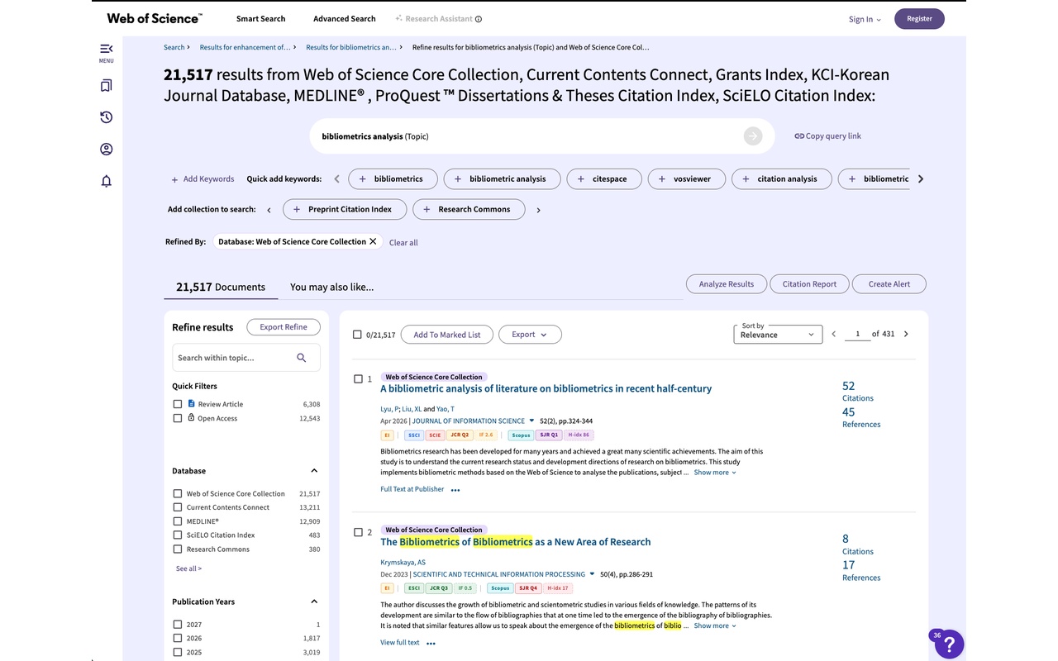The height and width of the screenshot is (661, 1058).
Task: Go to the previous results page
Action: pyautogui.click(x=833, y=334)
